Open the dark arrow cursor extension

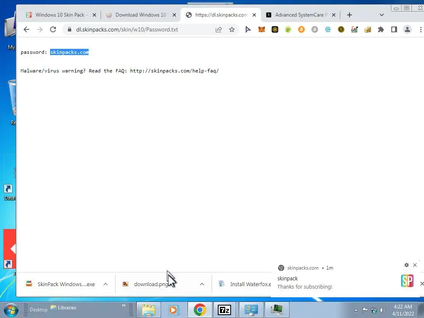(x=248, y=29)
